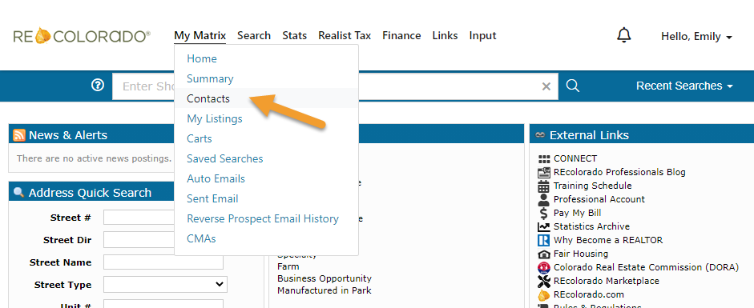The width and height of the screenshot is (754, 308).
Task: Click the Street # input field
Action: 140,218
